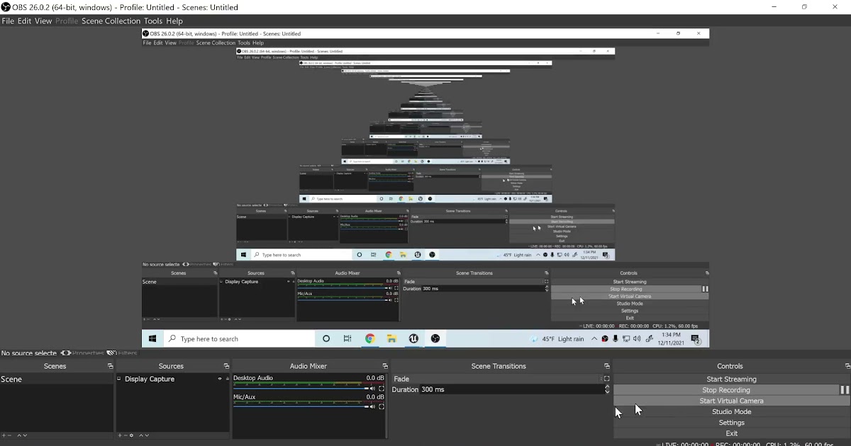
Task: Click File Explorer icon in largest preview taskbar
Action: click(391, 339)
